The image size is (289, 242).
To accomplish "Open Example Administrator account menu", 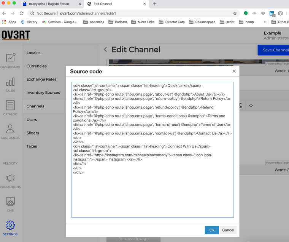I will (276, 35).
